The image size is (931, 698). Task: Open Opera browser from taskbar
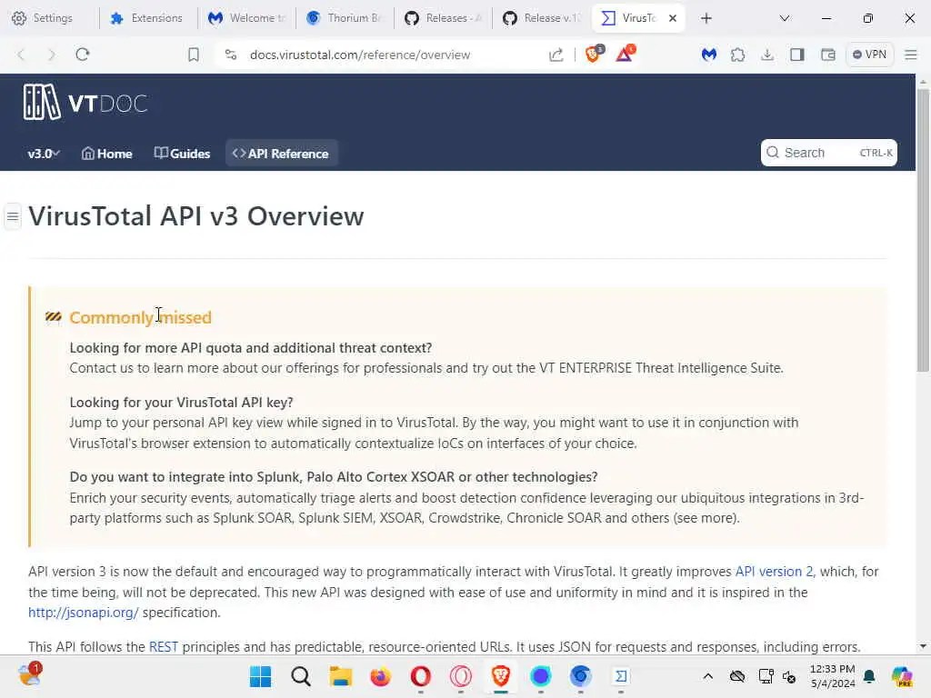(420, 676)
